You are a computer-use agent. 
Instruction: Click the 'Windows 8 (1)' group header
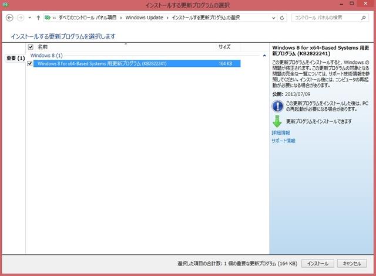pyautogui.click(x=46, y=56)
